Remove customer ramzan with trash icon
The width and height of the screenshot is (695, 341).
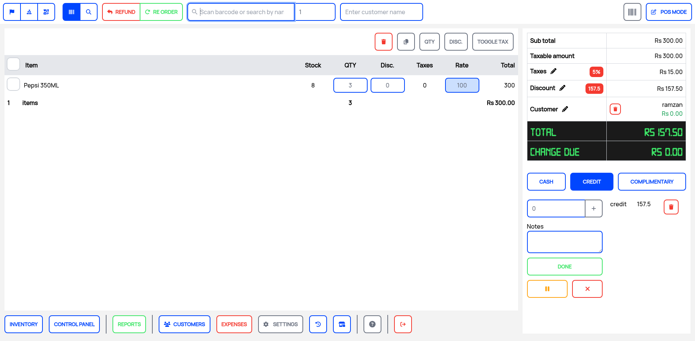(615, 109)
